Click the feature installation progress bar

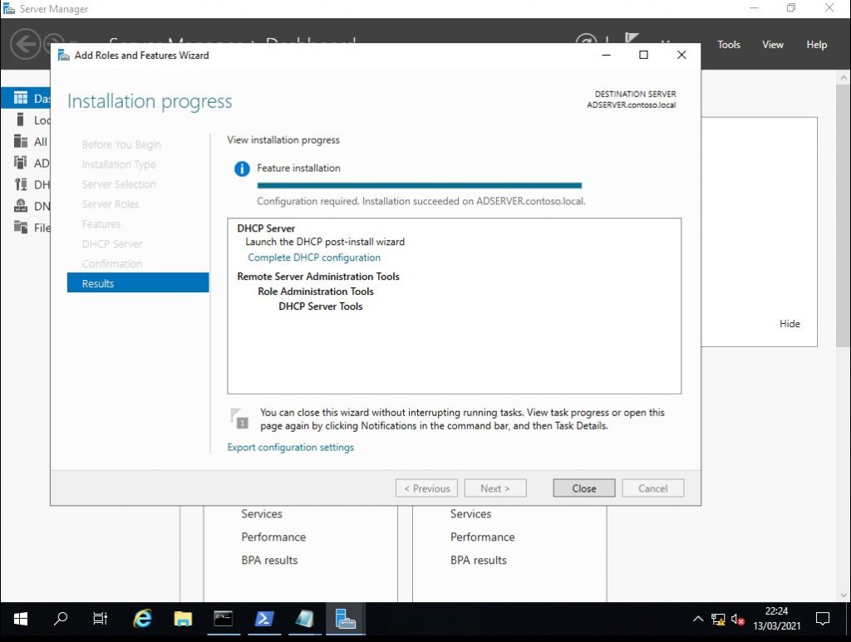click(x=419, y=186)
